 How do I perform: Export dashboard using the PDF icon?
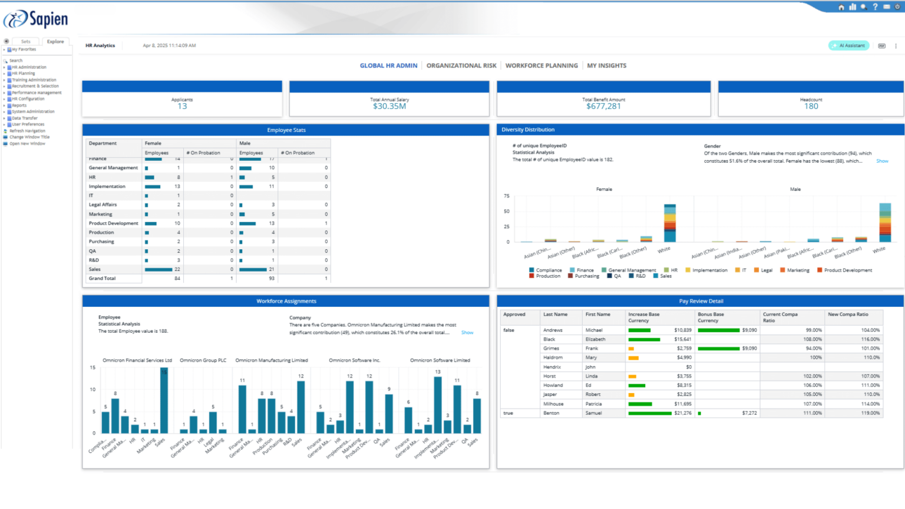coord(881,45)
